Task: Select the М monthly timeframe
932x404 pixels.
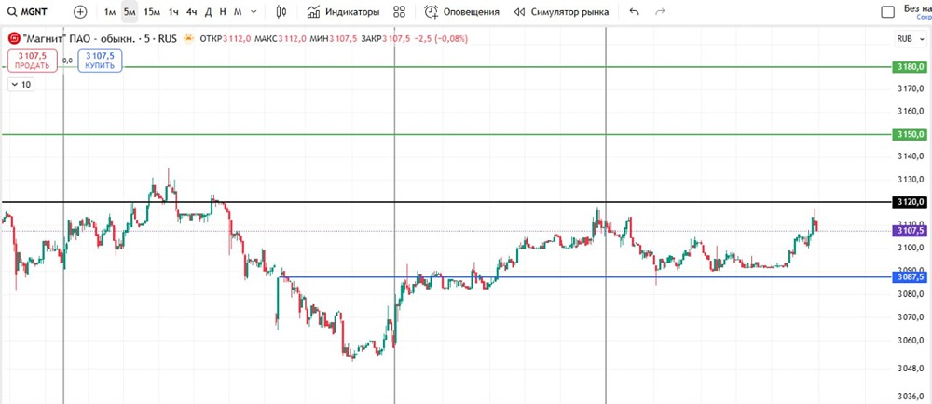Action: [x=238, y=12]
